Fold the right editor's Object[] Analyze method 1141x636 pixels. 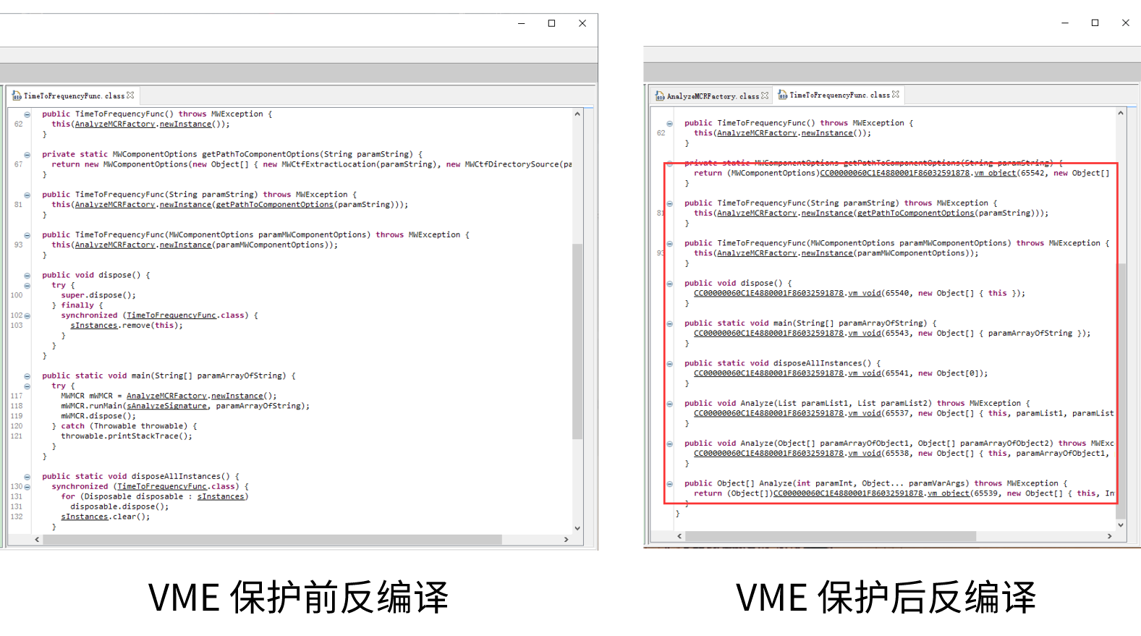669,484
